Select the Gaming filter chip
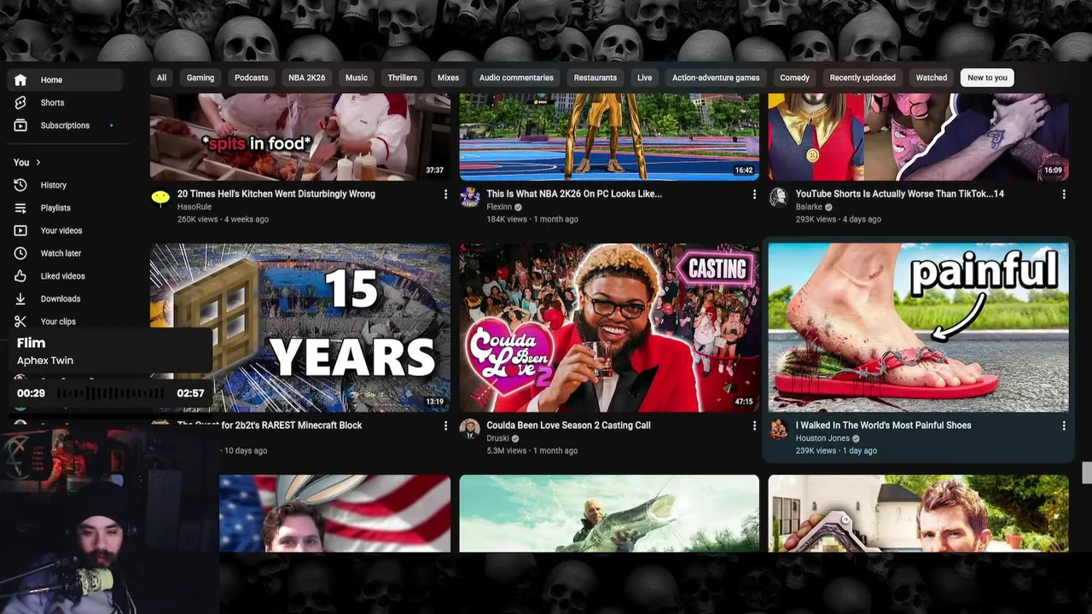1092x614 pixels. [200, 78]
